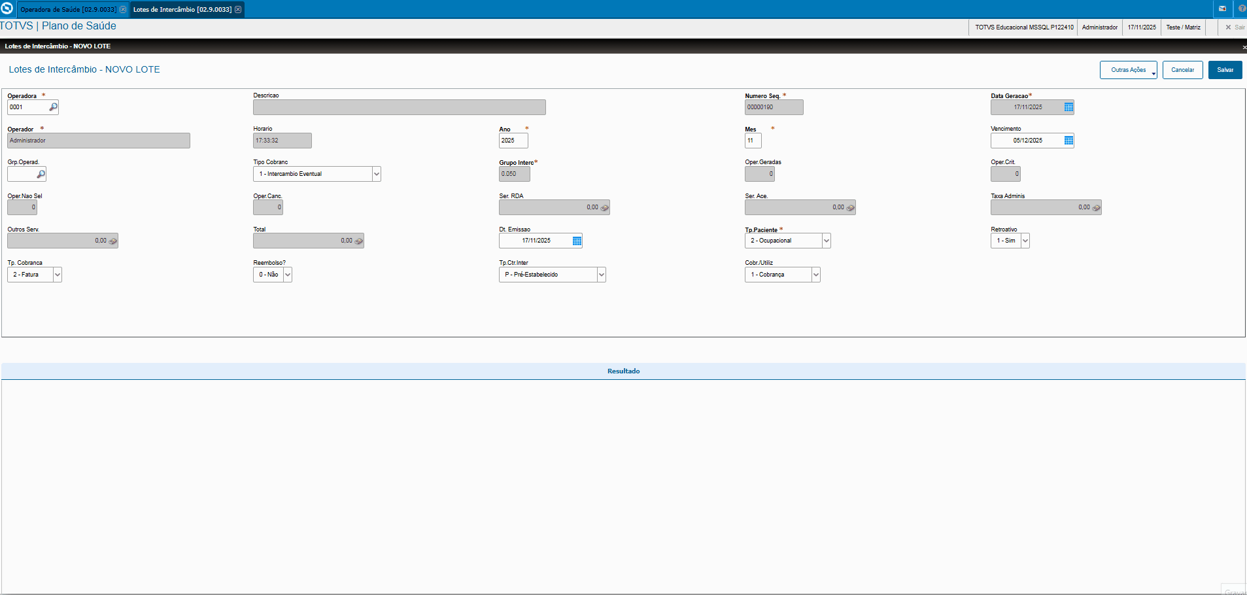
Task: Click the 'Administrador' user label in header
Action: pyautogui.click(x=1100, y=27)
